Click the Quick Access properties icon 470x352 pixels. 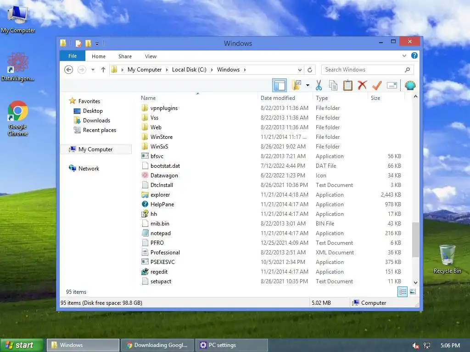(78, 44)
